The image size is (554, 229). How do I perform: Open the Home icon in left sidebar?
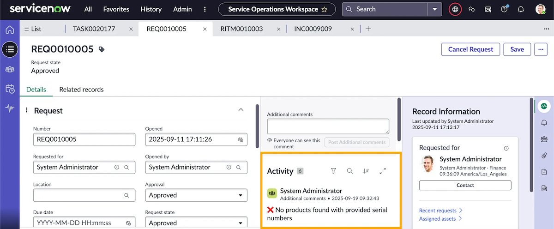10,30
